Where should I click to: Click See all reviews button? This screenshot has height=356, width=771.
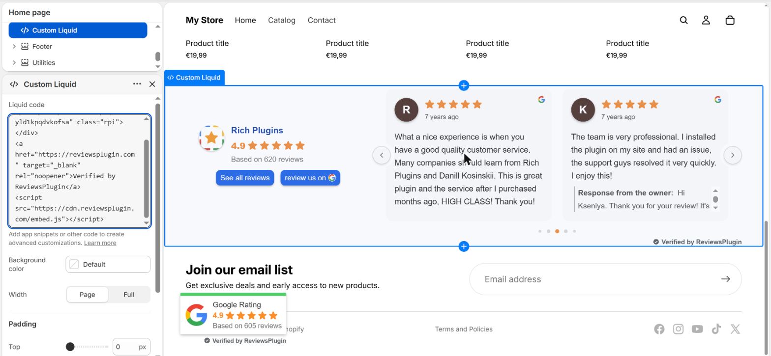click(245, 178)
